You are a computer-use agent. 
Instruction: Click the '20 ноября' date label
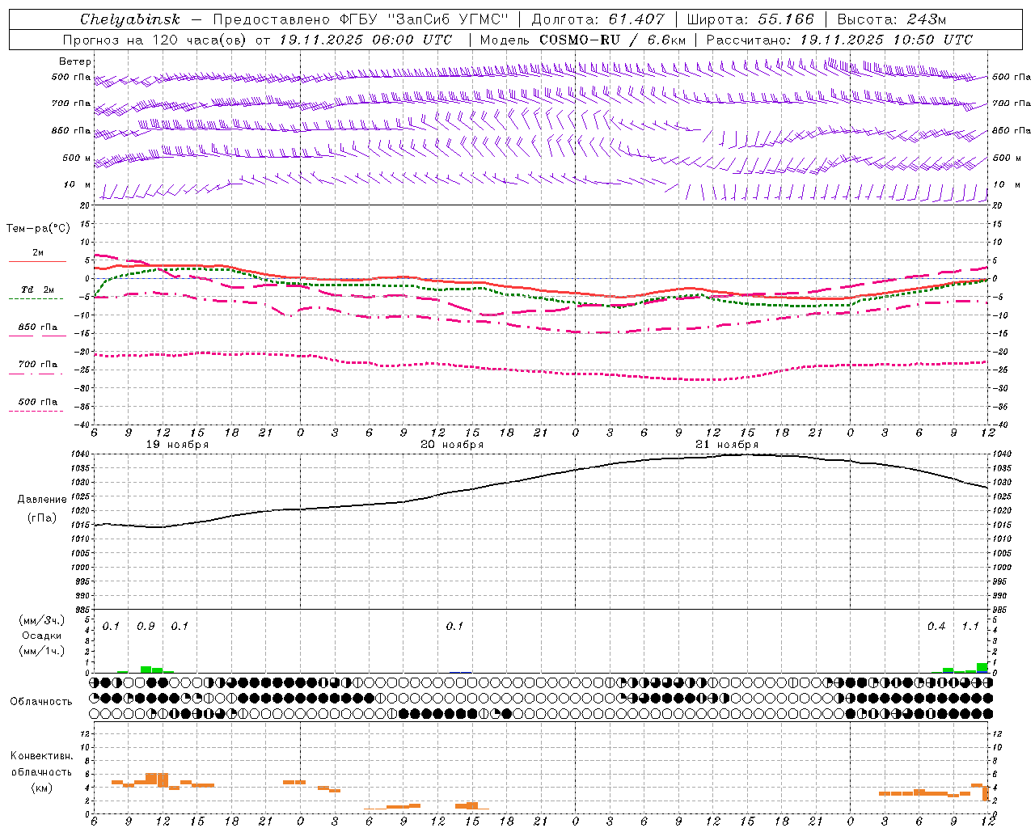click(452, 445)
